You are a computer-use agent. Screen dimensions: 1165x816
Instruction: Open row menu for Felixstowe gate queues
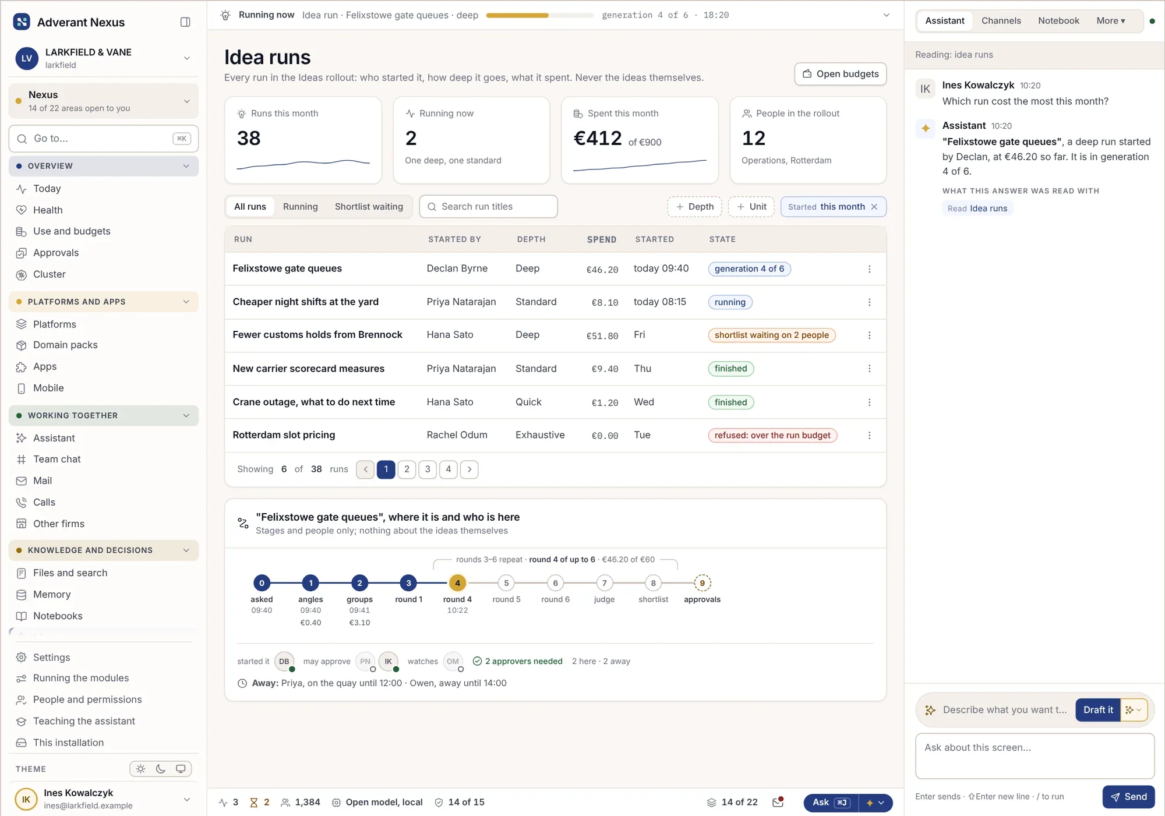coord(869,269)
